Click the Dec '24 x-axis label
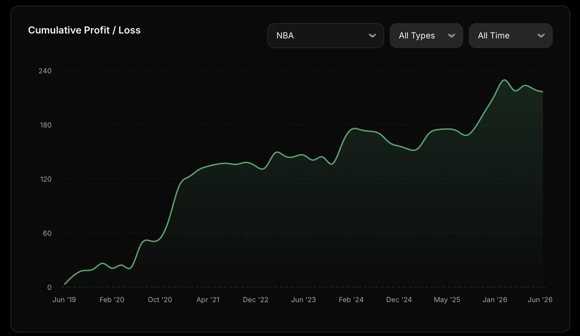580x336 pixels. (399, 300)
